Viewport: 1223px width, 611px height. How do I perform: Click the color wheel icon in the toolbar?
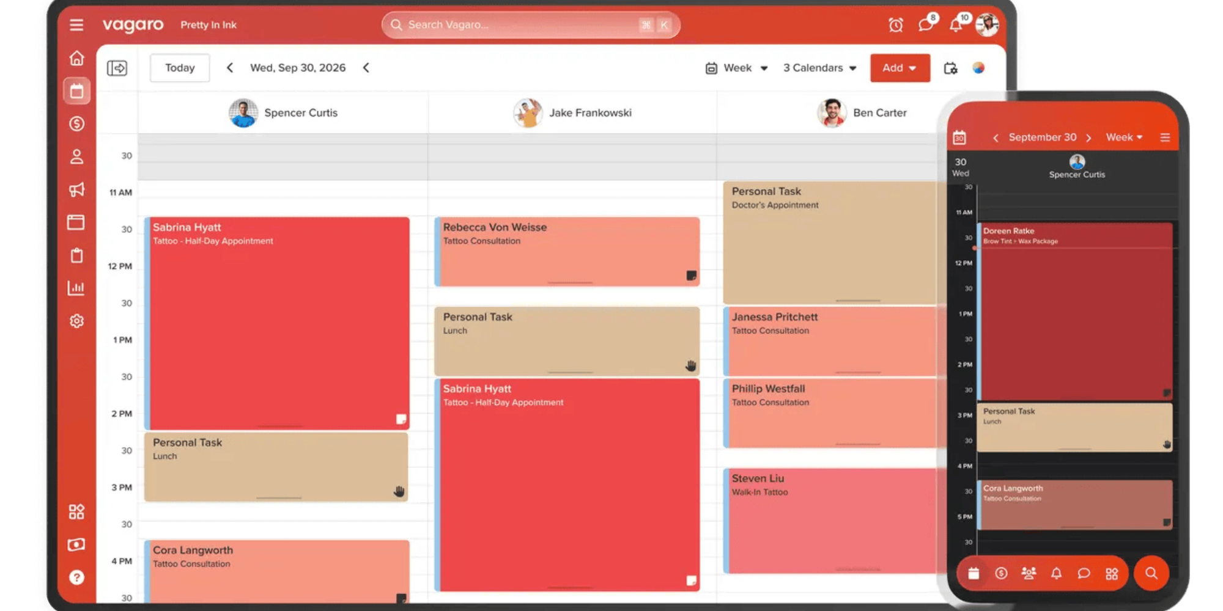978,68
